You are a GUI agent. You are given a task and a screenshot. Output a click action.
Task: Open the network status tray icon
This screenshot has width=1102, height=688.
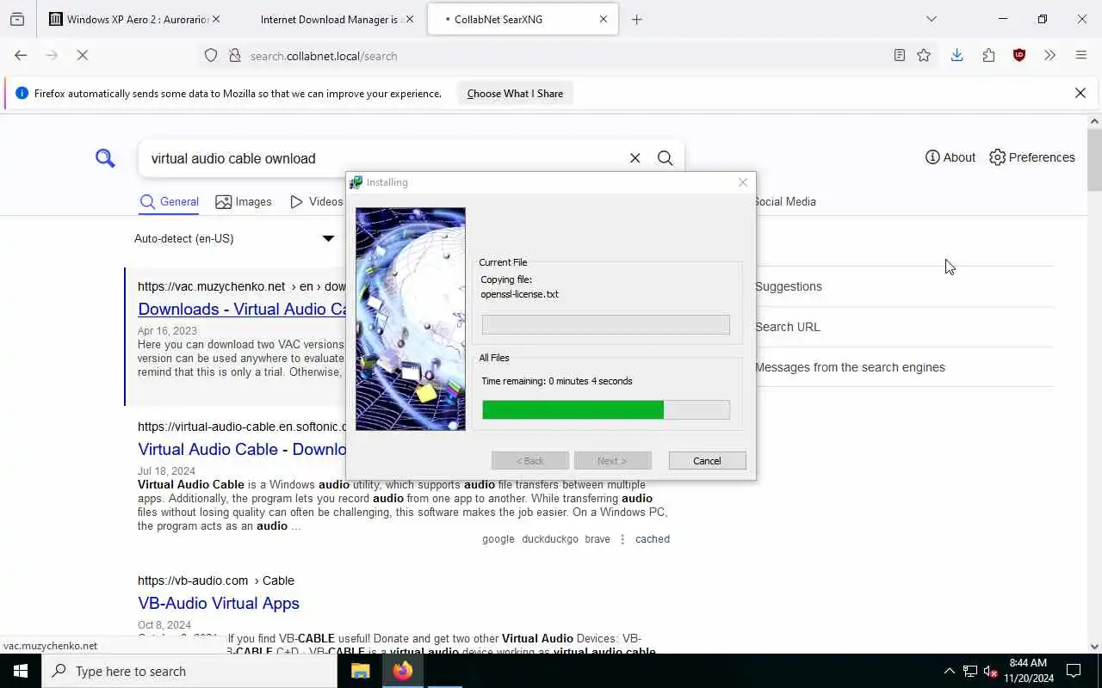pyautogui.click(x=970, y=671)
